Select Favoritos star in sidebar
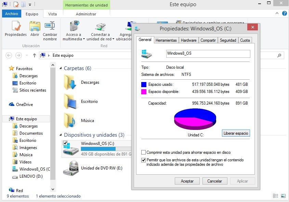289x202 pixels. pyautogui.click(x=11, y=68)
